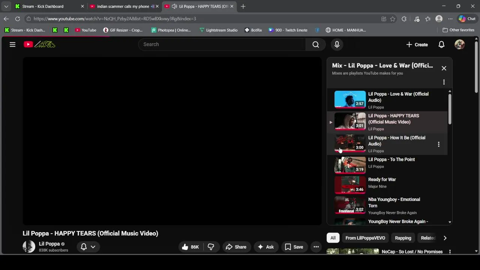480x270 pixels.
Task: Start voice search with microphone icon
Action: [337, 44]
